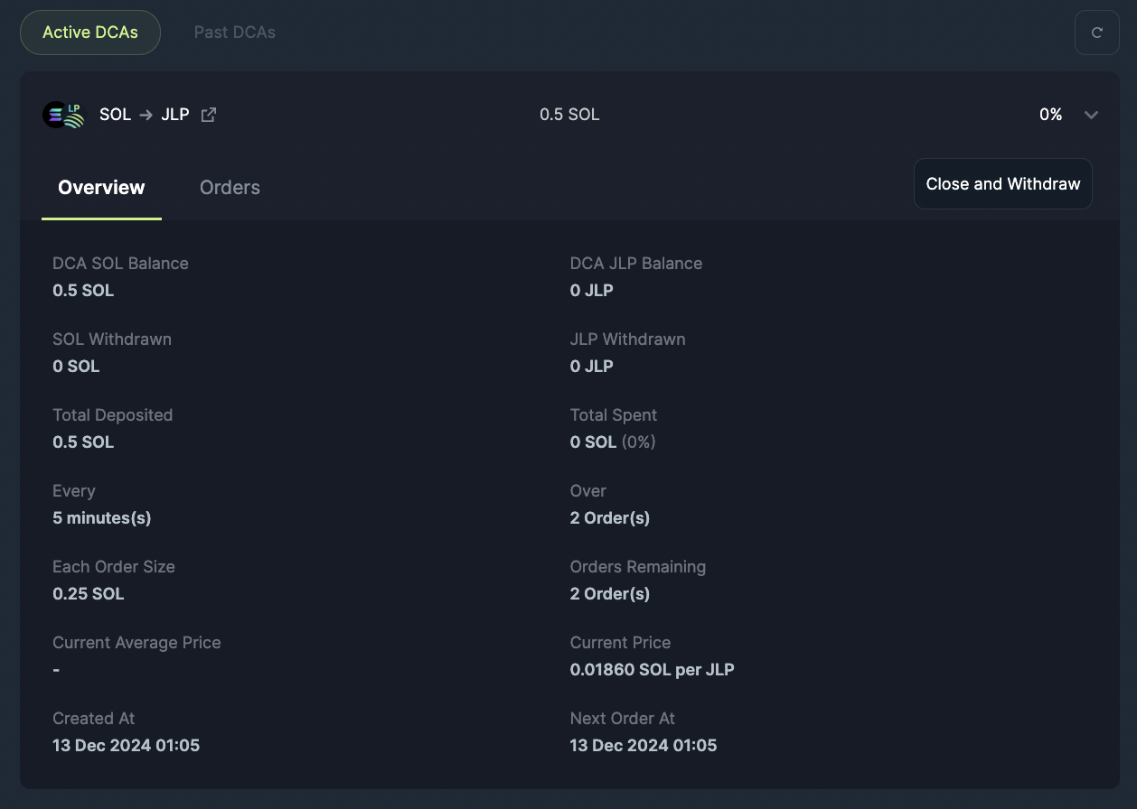Open the SOL to JLP external link icon
The image size is (1137, 809).
point(209,115)
